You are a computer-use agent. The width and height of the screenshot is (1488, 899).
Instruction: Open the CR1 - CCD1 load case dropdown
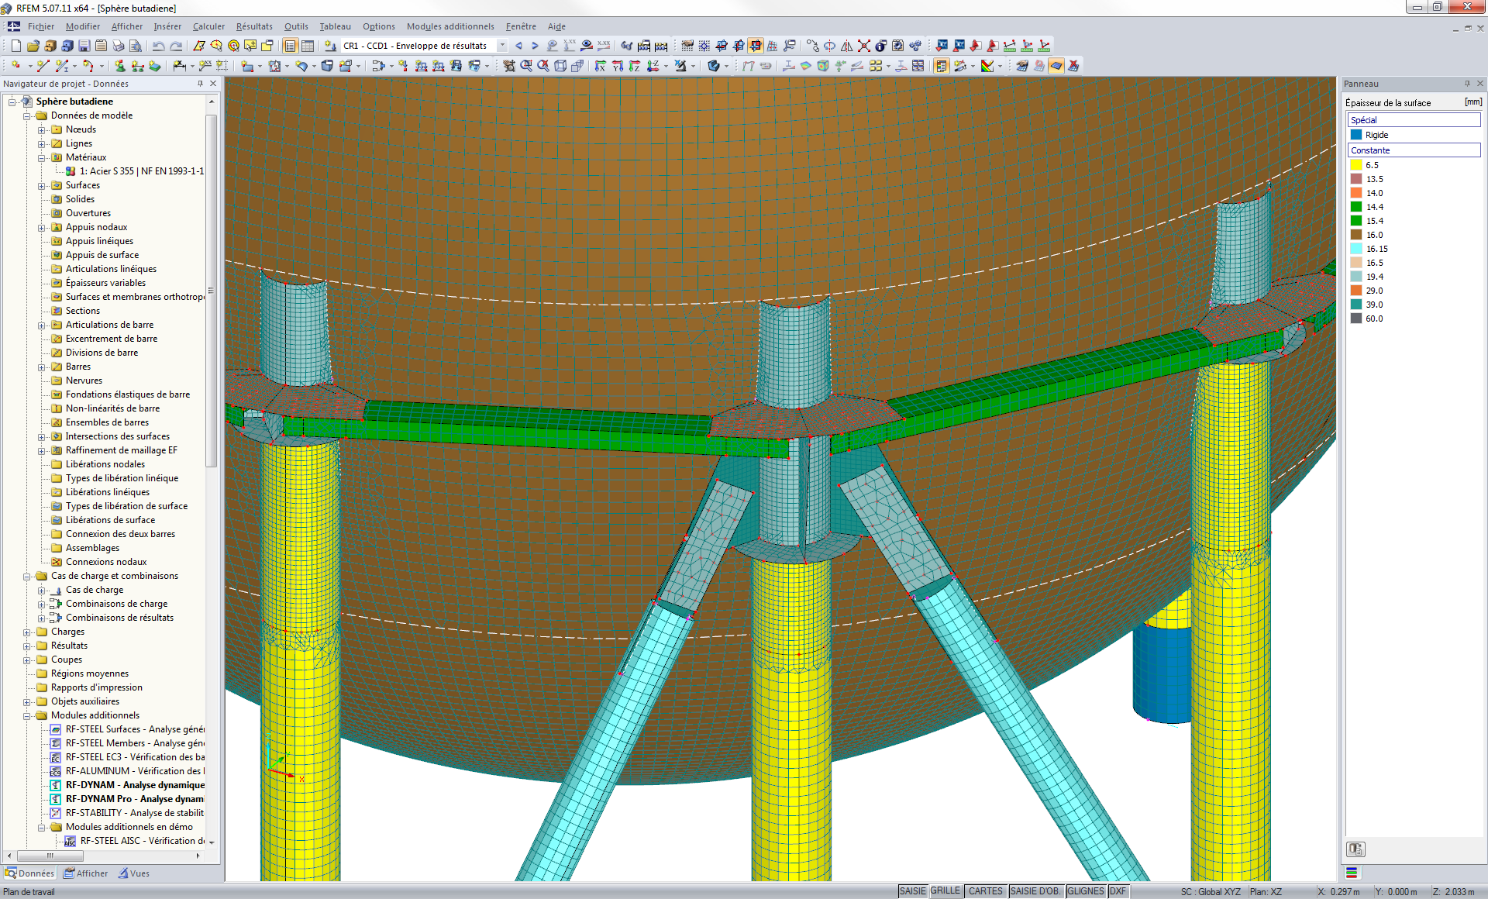click(502, 46)
